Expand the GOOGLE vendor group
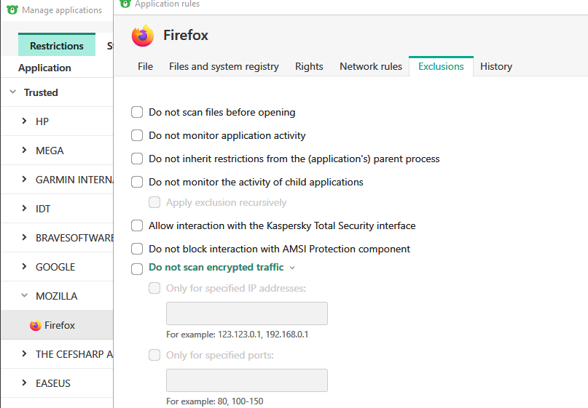Screen dimensions: 588x408 point(24,267)
